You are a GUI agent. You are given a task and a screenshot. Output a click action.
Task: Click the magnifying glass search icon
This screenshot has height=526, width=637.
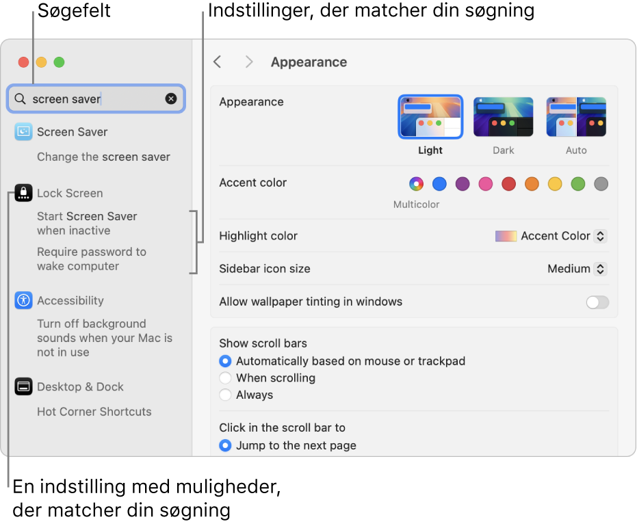pyautogui.click(x=21, y=98)
